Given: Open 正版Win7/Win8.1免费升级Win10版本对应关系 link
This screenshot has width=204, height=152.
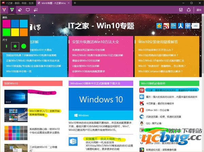Looking at the screenshot, I should tap(33, 61).
